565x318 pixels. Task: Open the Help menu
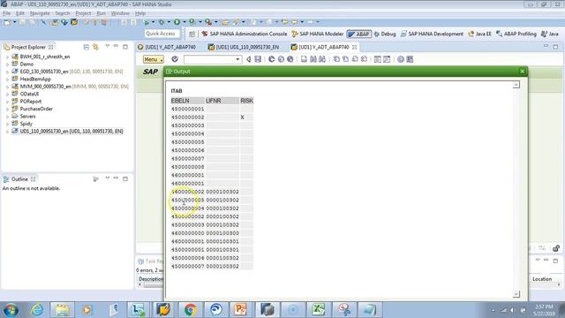click(140, 13)
